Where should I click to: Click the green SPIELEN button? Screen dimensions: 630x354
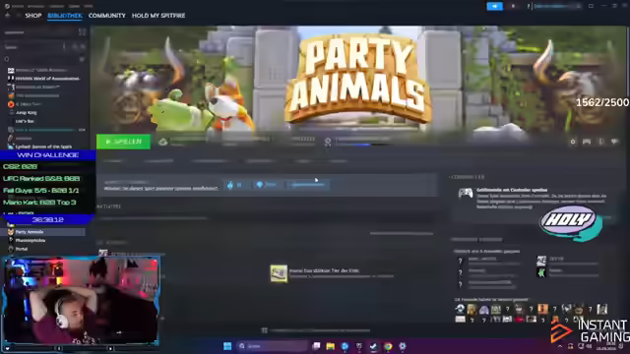click(123, 142)
